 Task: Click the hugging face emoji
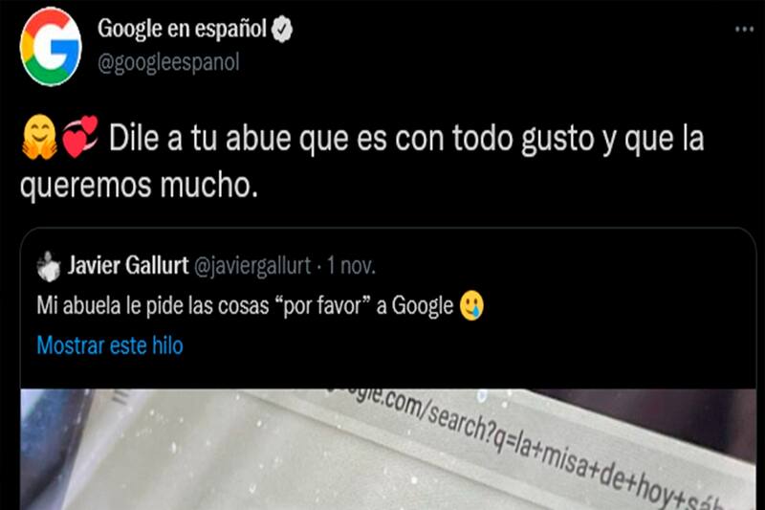tap(40, 137)
